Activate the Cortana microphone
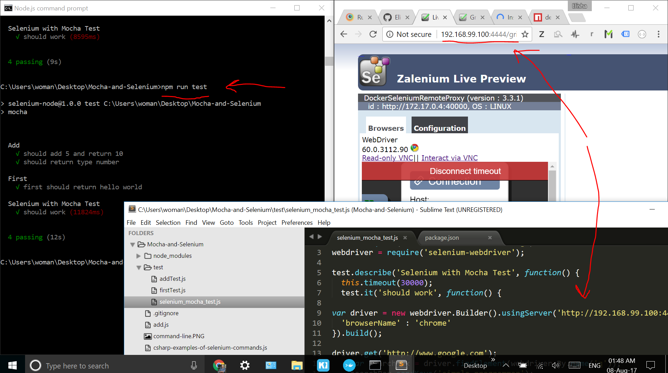Screen dimensions: 668x373 pyautogui.click(x=194, y=365)
